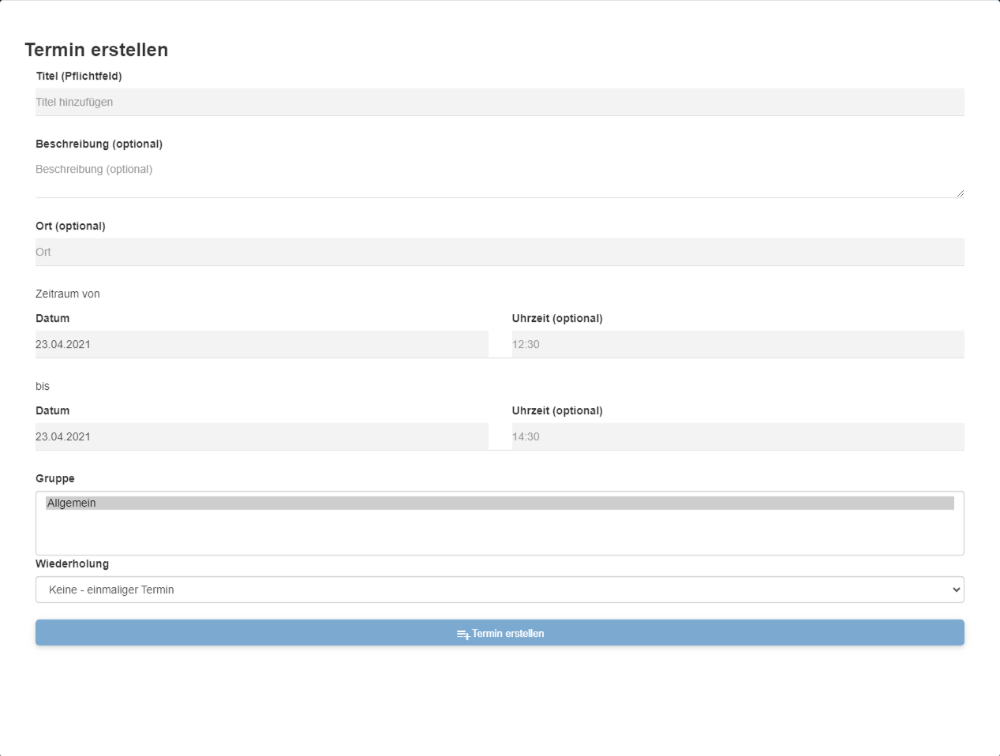The image size is (1000, 756).
Task: Click the "Beschreibung (optional)" label
Action: [x=99, y=144]
